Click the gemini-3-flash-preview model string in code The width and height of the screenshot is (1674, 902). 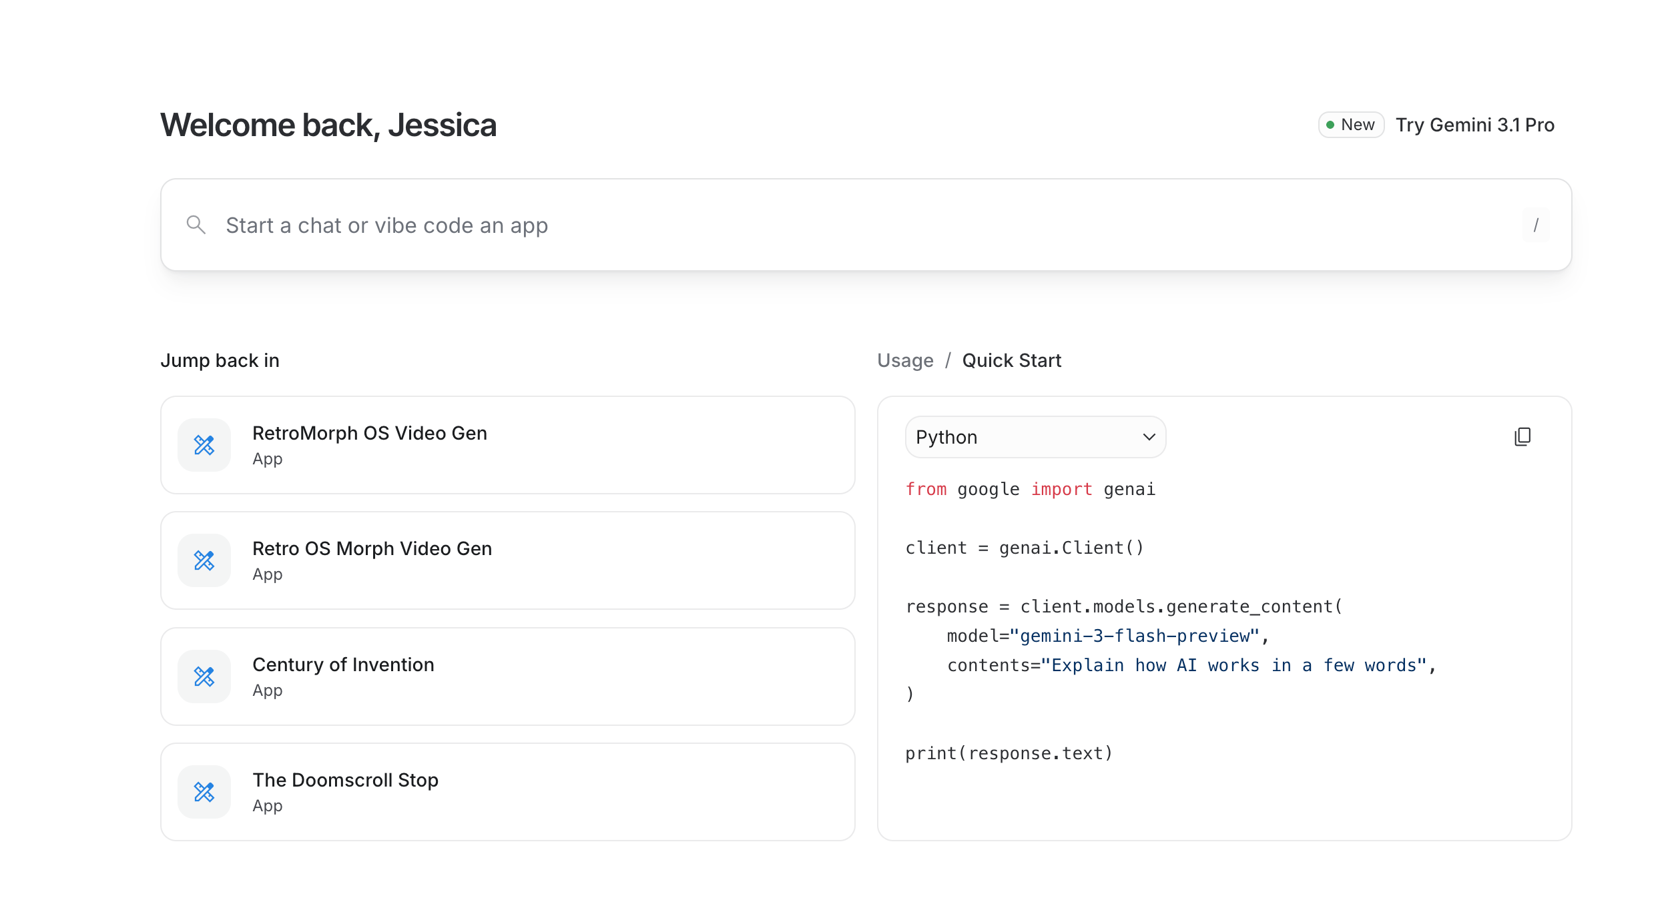(x=1135, y=636)
